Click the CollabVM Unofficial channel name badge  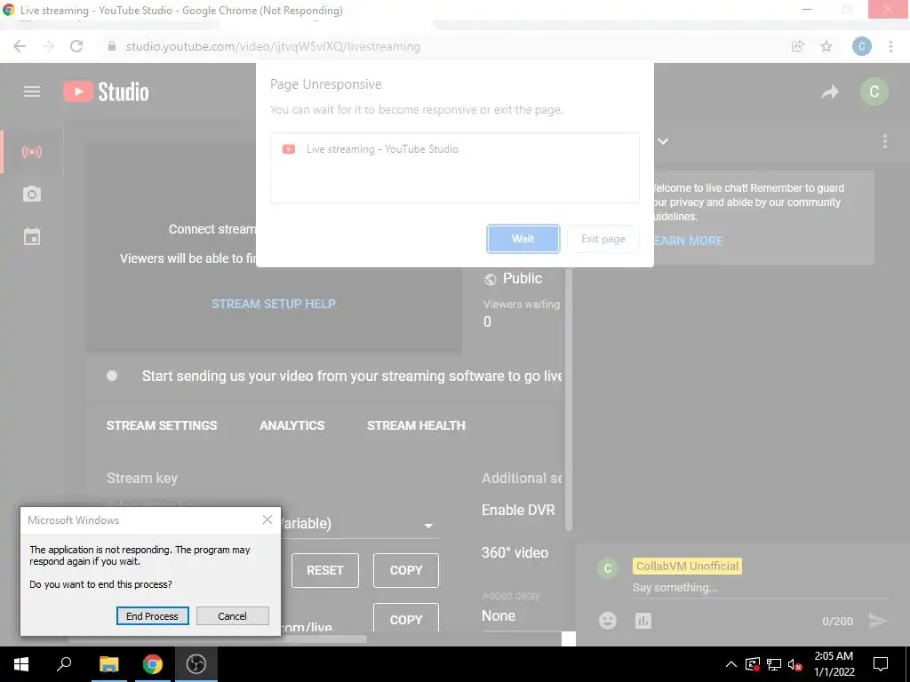point(687,566)
